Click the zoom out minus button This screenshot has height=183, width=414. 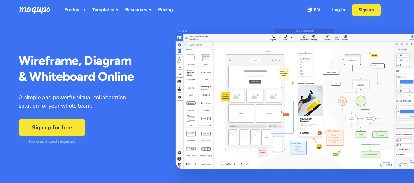pos(222,164)
